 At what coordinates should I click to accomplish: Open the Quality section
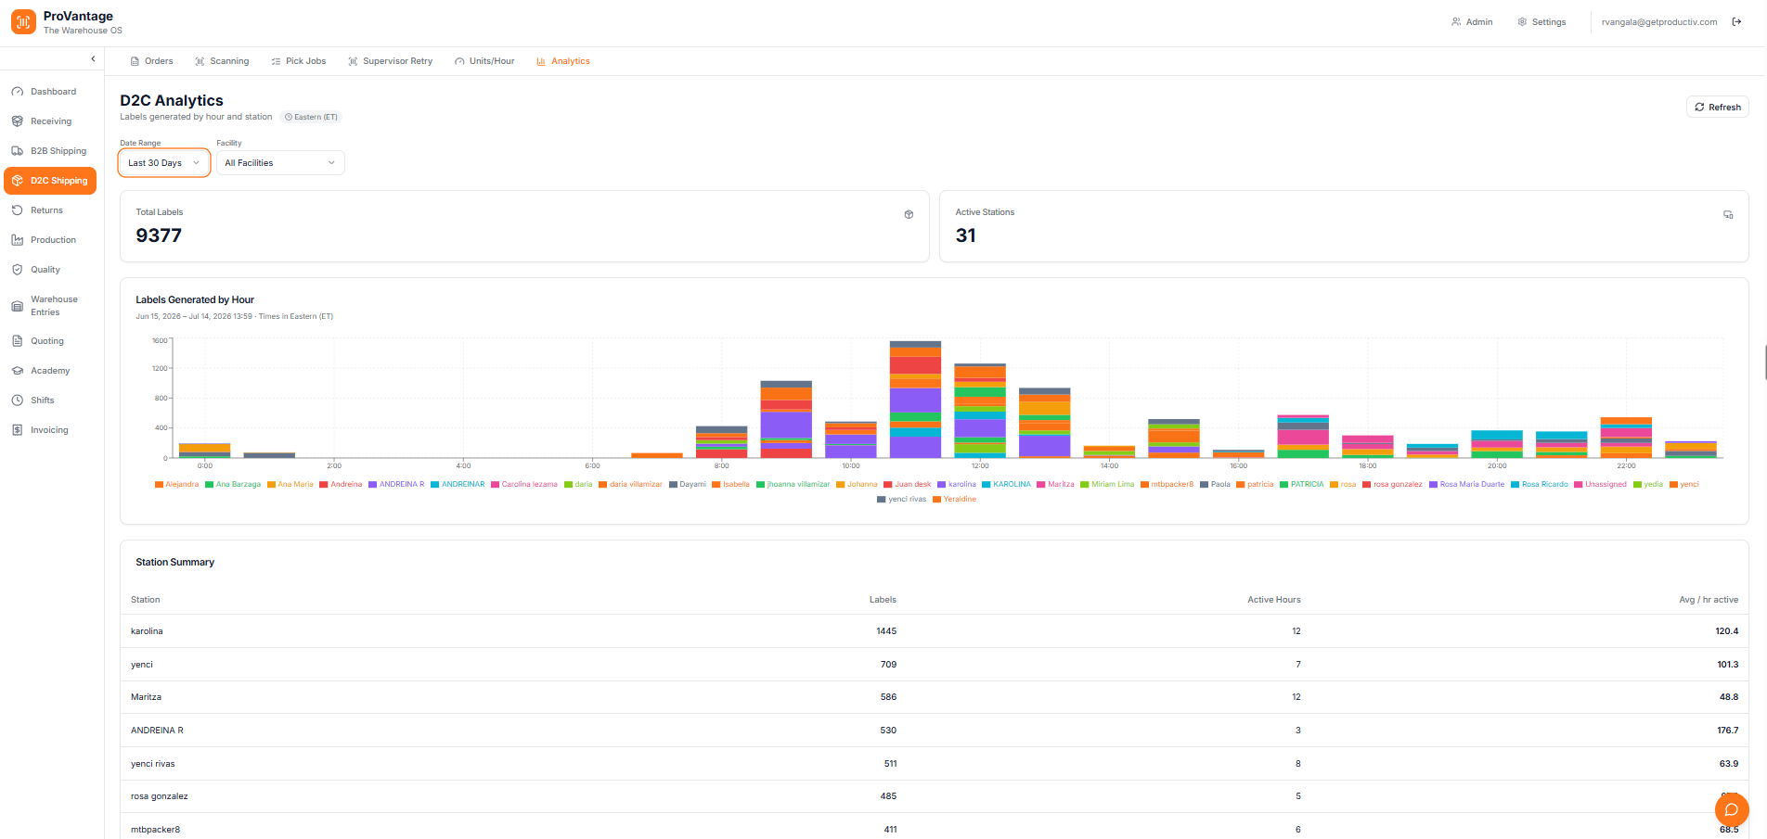coord(52,270)
